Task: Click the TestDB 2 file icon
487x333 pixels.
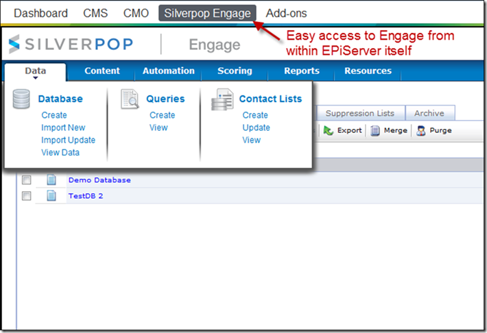Action: [51, 195]
